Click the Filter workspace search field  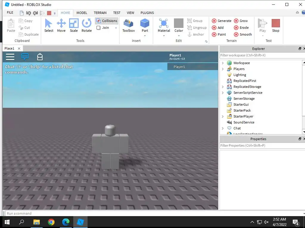pyautogui.click(x=262, y=55)
